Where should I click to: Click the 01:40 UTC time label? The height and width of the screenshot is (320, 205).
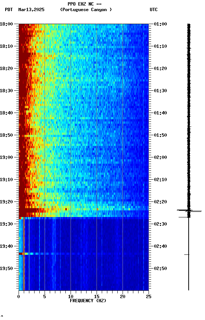coord(160,113)
